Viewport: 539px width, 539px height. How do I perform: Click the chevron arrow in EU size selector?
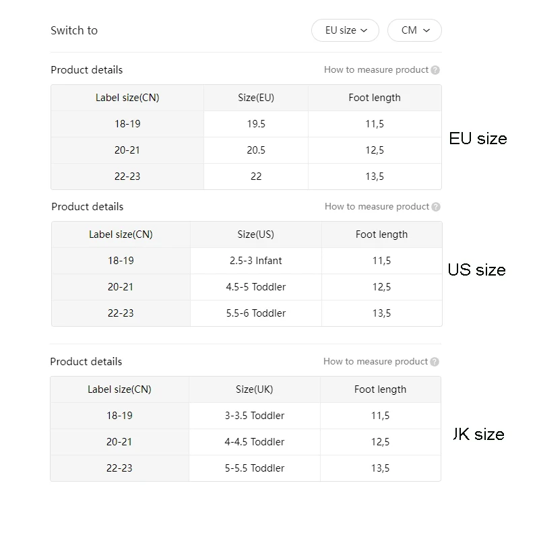pyautogui.click(x=364, y=30)
